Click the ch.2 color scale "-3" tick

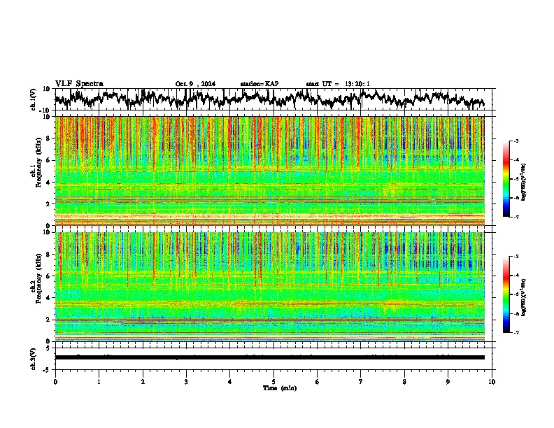coord(516,257)
